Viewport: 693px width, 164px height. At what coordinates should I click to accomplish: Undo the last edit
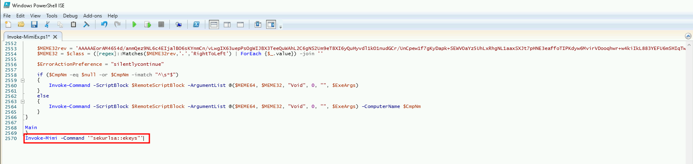pos(104,25)
